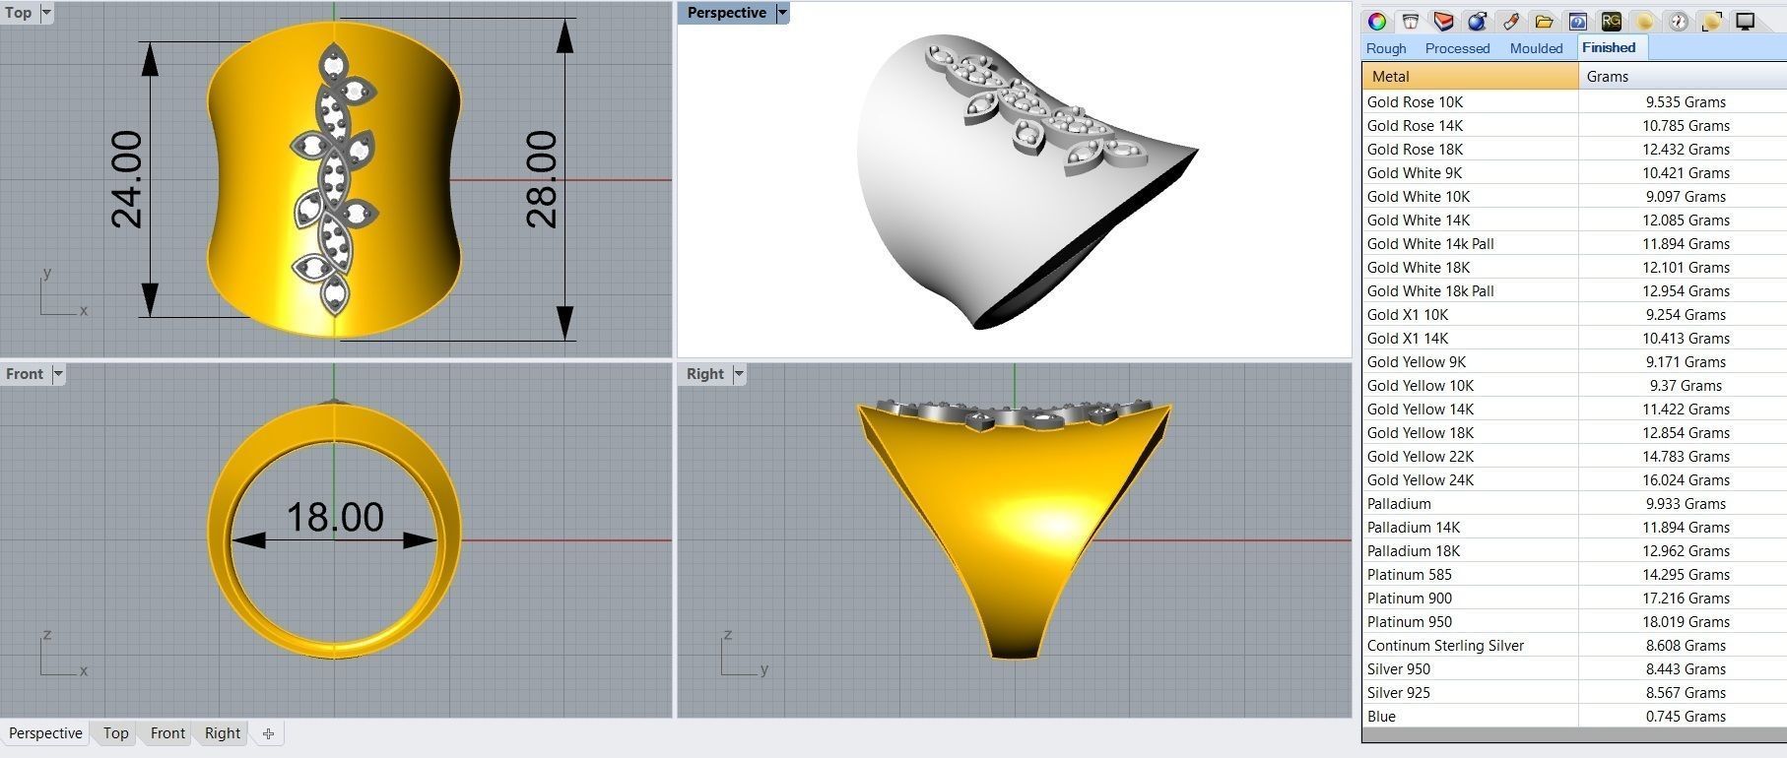Switch to the Moulded weight tab
This screenshot has height=758, width=1787.
click(x=1536, y=48)
